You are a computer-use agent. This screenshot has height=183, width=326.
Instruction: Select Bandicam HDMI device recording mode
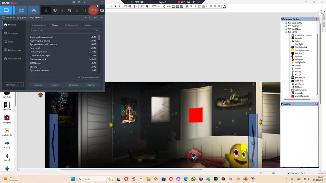click(21, 10)
